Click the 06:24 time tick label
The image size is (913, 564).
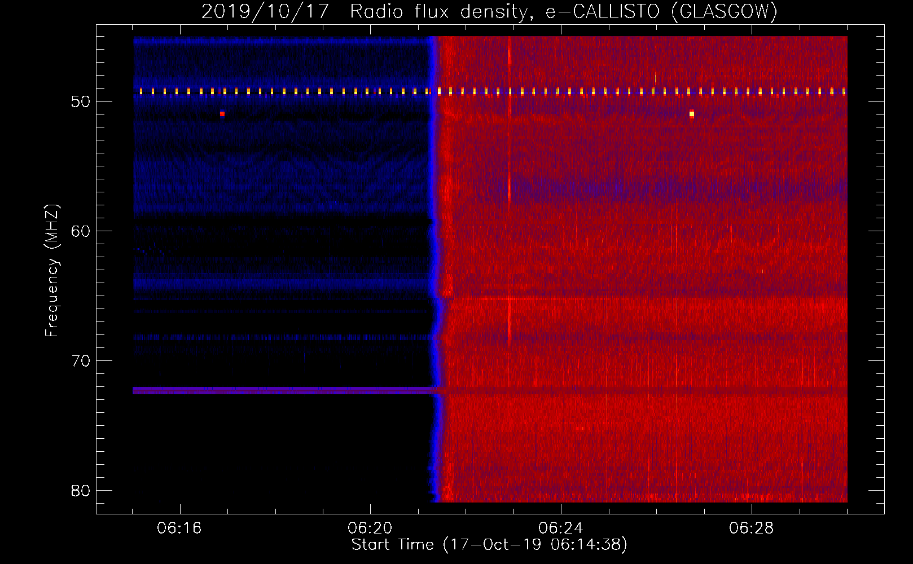561,528
